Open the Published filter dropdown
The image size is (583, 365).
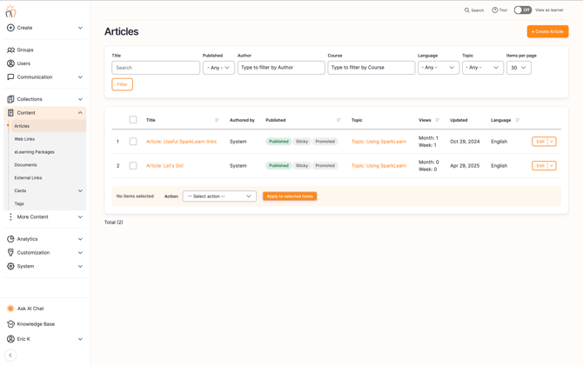[x=218, y=67]
